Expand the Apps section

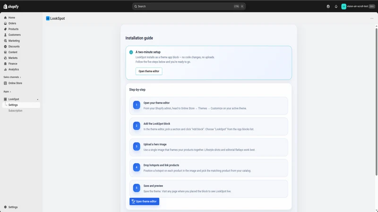[x=7, y=91]
